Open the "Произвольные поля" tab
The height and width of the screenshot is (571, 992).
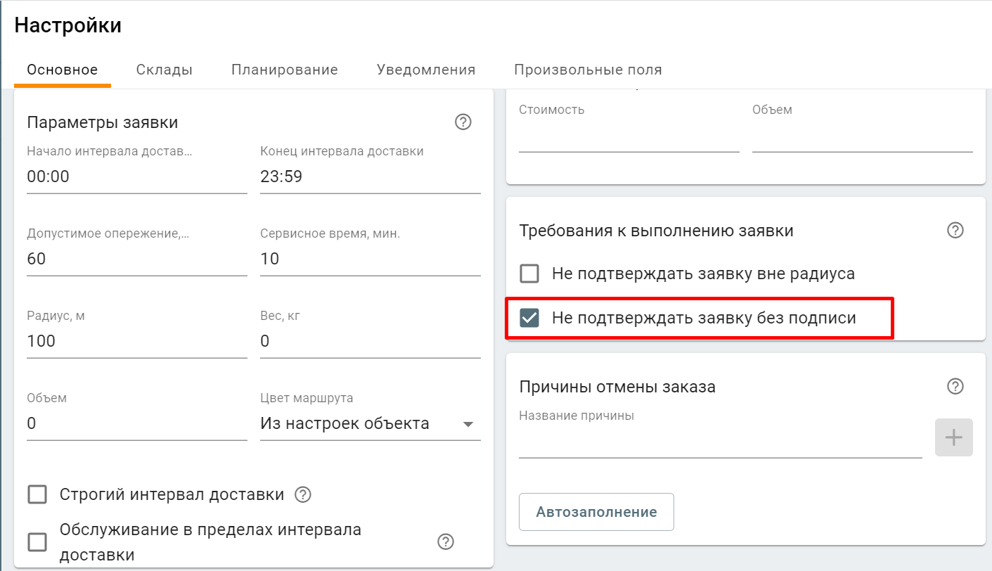click(x=591, y=70)
